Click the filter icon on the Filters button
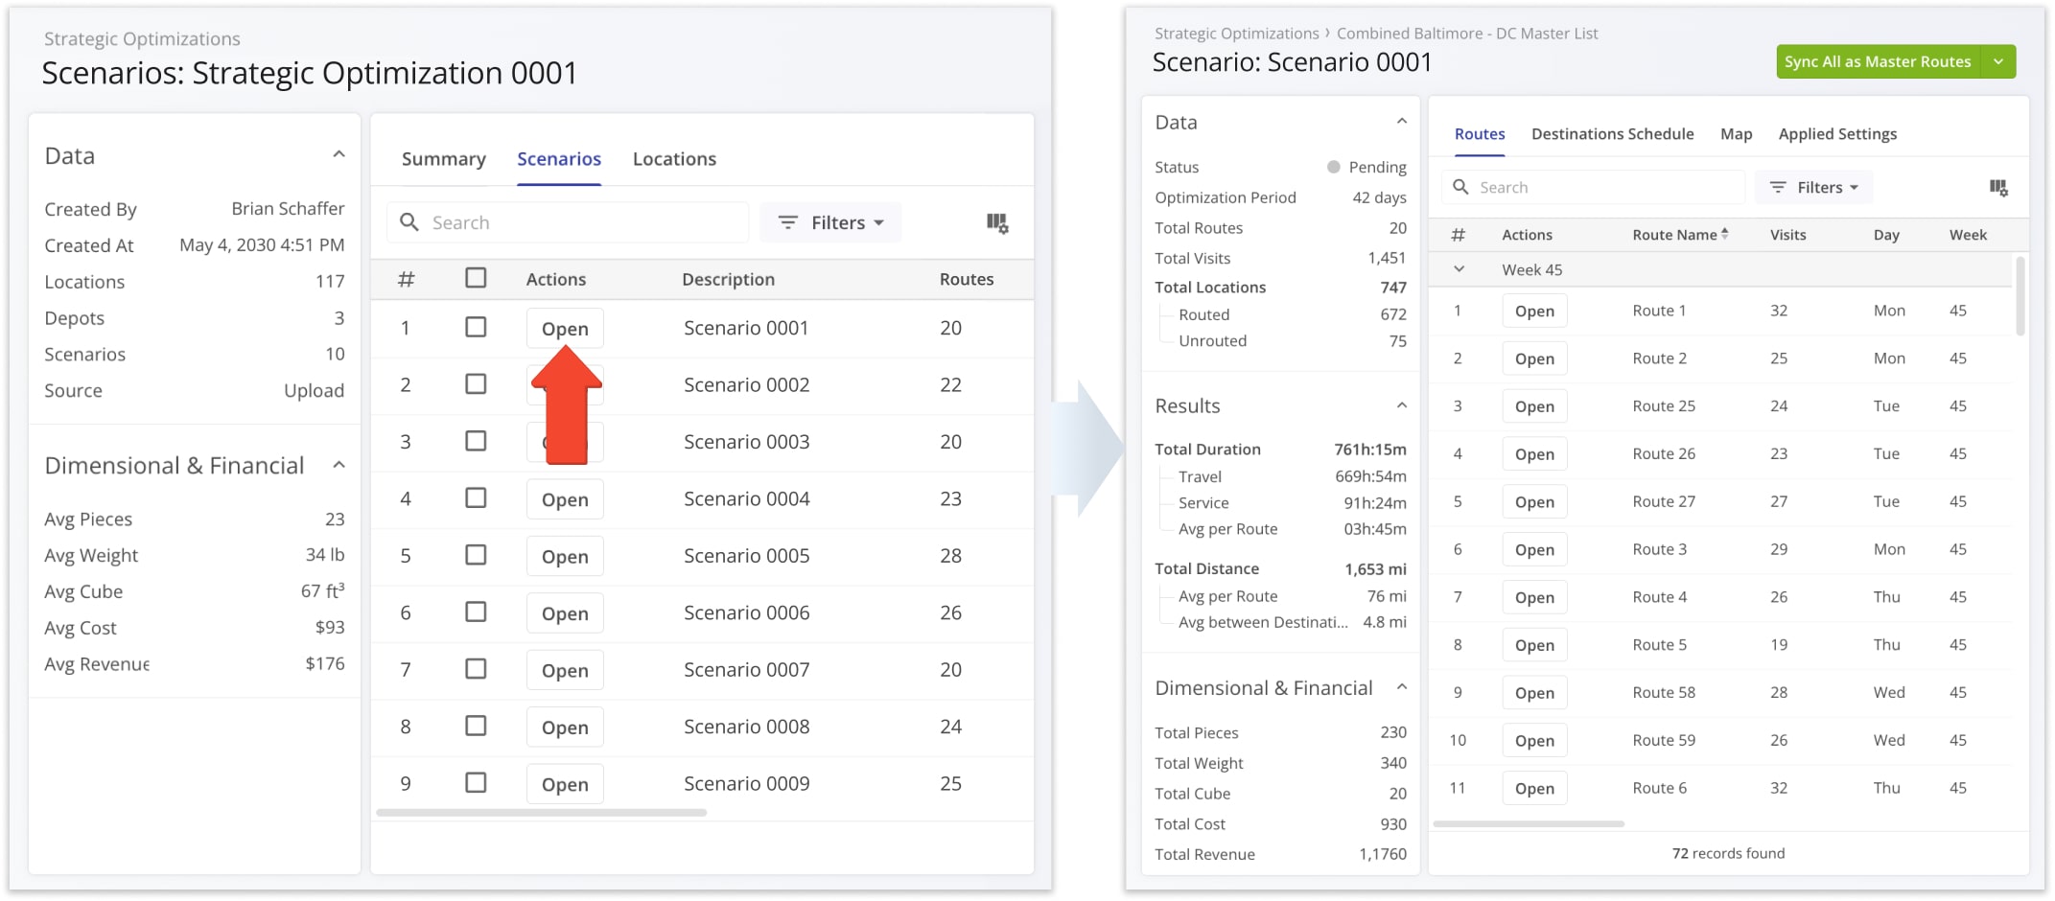This screenshot has width=2055, height=901. point(788,222)
